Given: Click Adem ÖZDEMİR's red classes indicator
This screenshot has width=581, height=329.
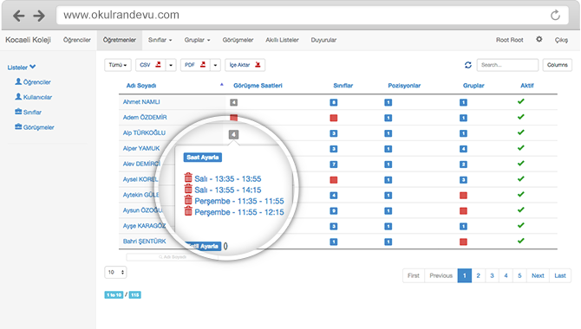Looking at the screenshot, I should (x=334, y=118).
